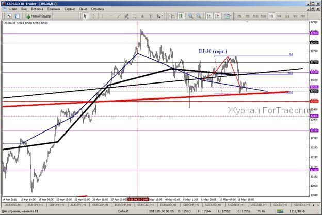This screenshot has height=215, width=322.
Task: Switch to AUDUSD,H1 chart tab
Action: coord(13,205)
